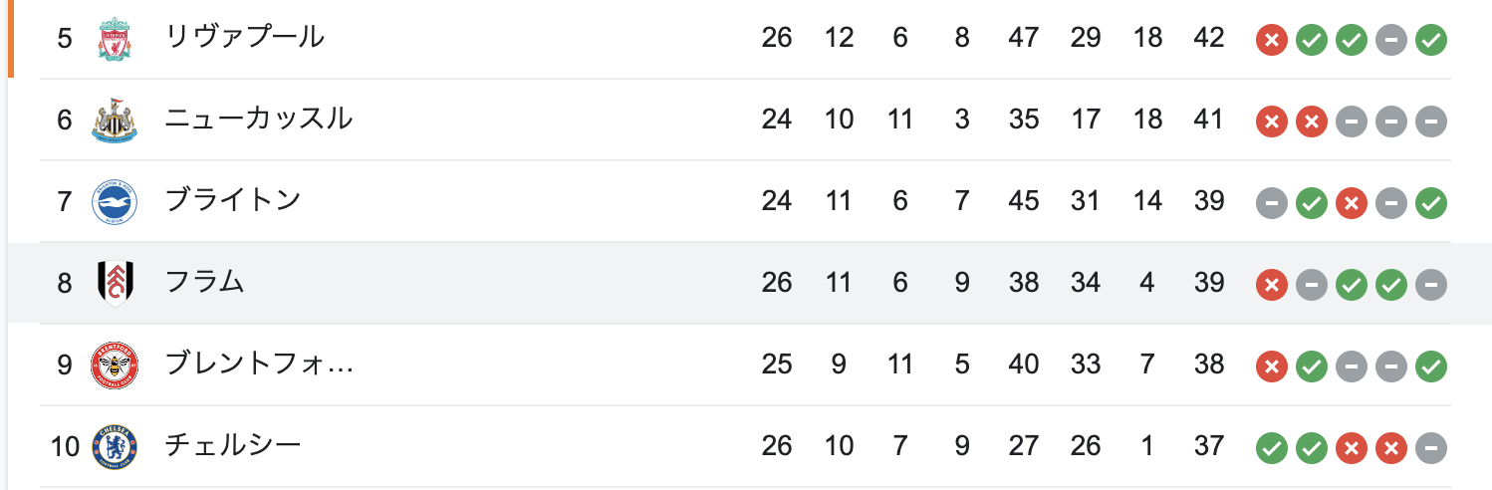This screenshot has width=1492, height=490.
Task: Click Newcastle's second red loss icon
Action: (x=1312, y=122)
